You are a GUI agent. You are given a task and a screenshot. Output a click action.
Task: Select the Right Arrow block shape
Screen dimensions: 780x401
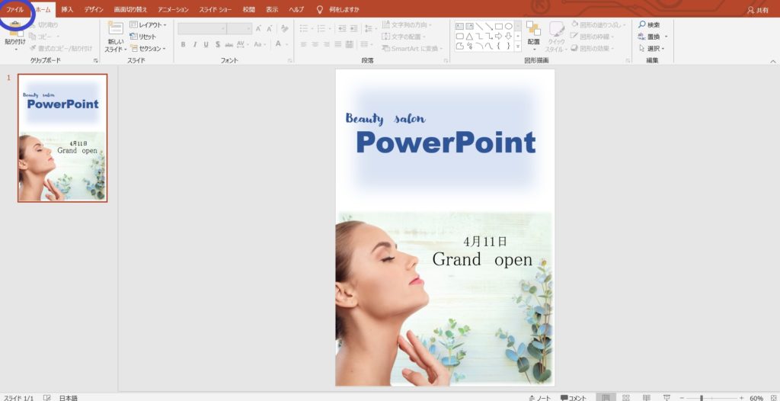[498, 36]
